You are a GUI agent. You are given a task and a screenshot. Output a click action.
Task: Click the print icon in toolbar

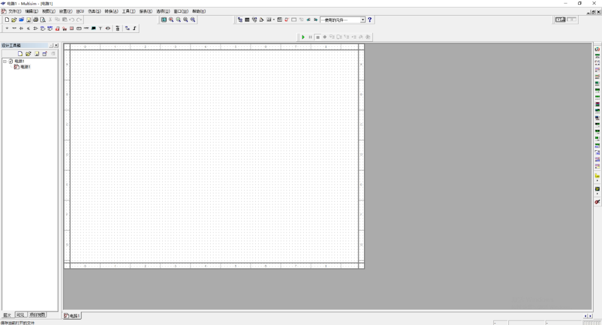point(36,19)
